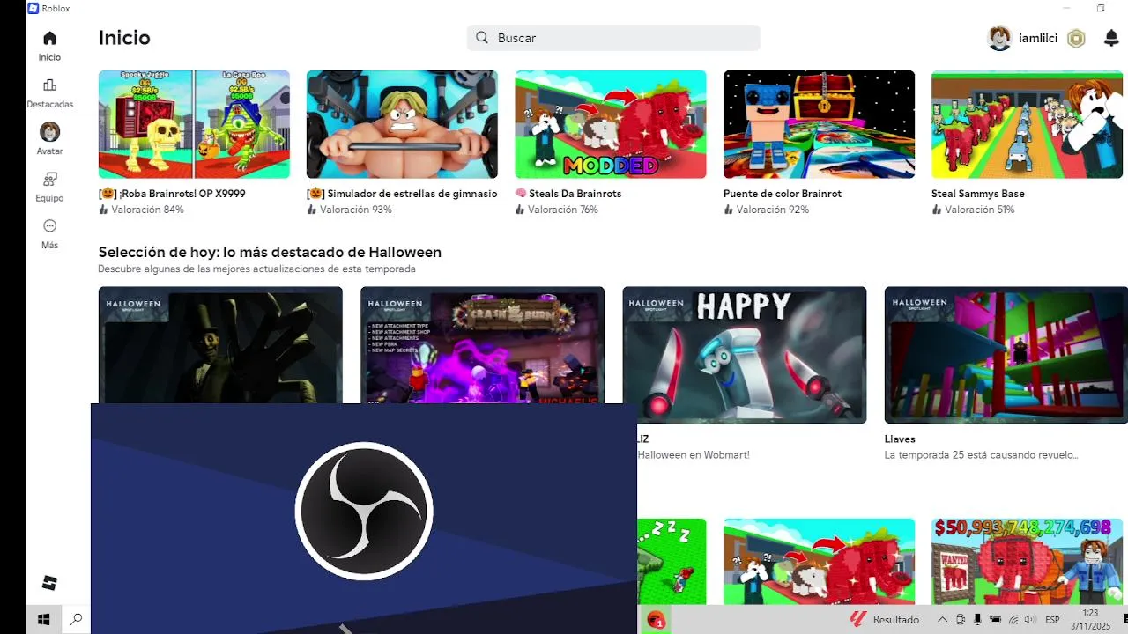Open the notifications bell
This screenshot has width=1128, height=634.
[1111, 38]
